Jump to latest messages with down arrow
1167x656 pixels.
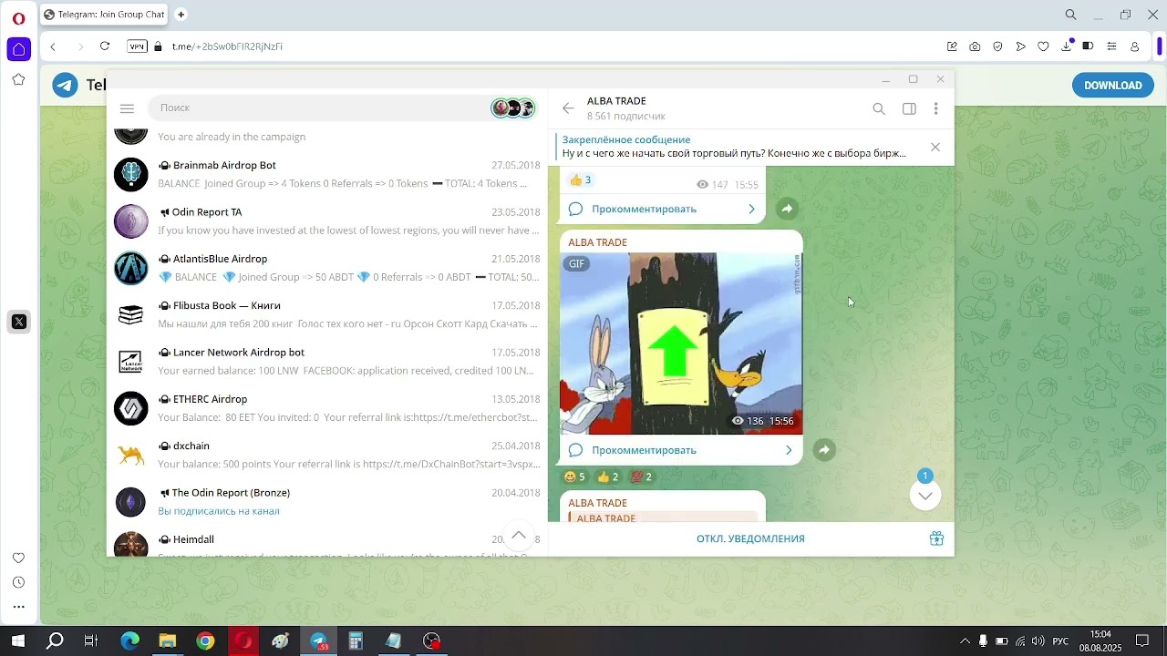point(925,496)
